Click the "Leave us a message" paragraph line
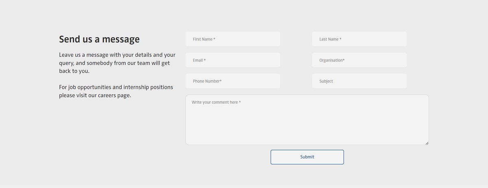This screenshot has width=488, height=188. 117,55
